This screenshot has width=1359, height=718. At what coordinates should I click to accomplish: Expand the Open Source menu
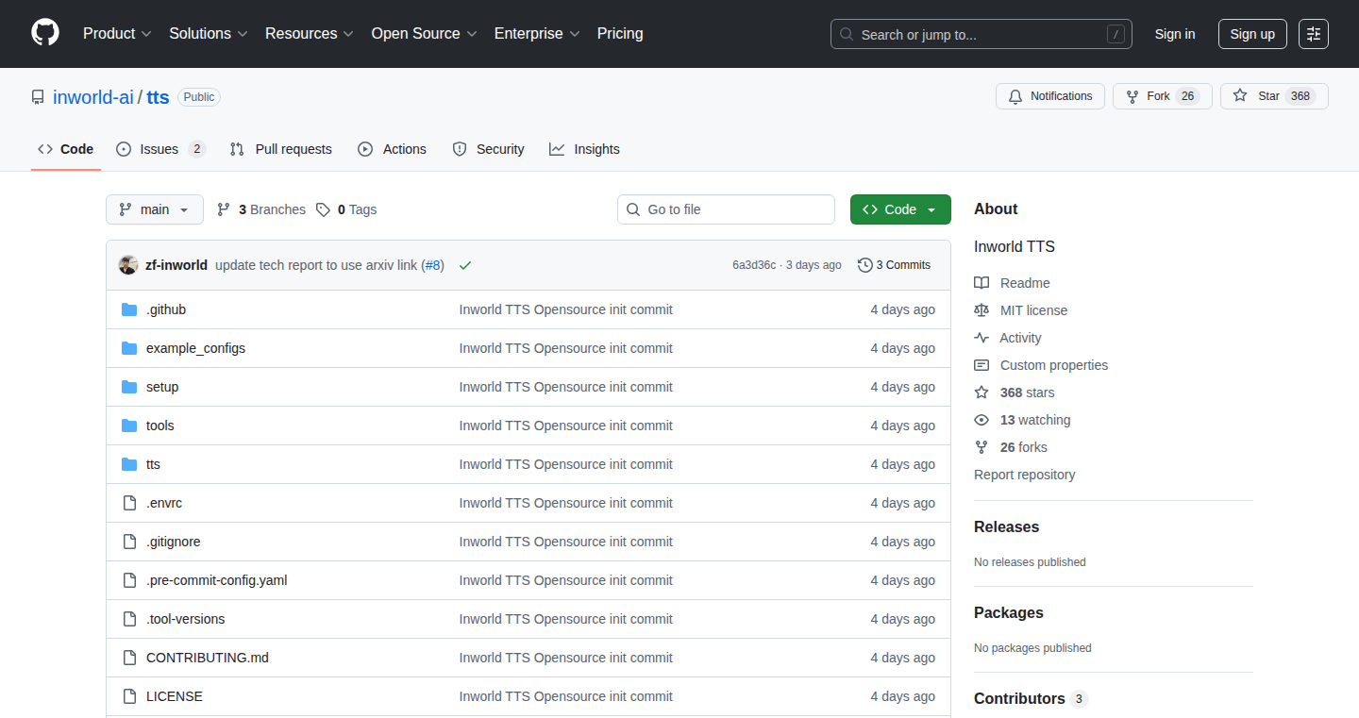424,34
